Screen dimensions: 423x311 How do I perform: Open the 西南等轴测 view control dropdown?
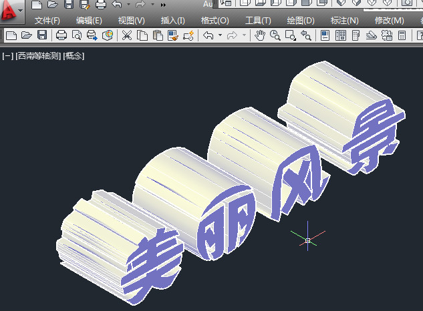click(37, 56)
